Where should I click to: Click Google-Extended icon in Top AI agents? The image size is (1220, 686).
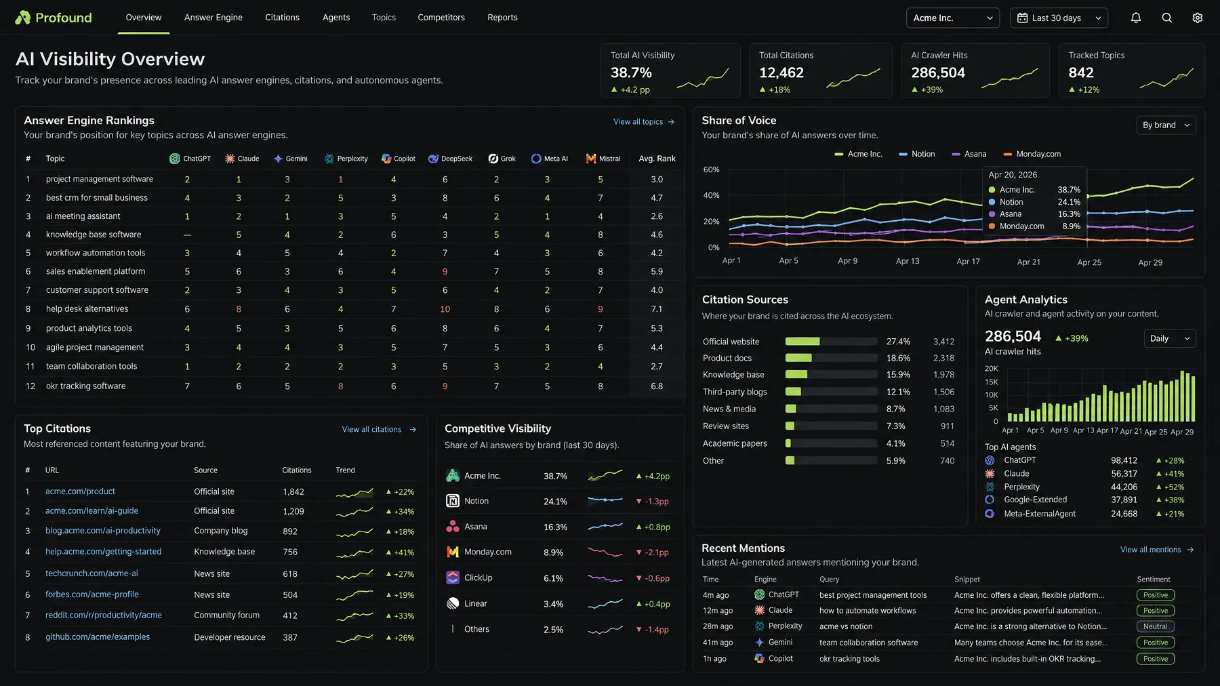pos(990,500)
